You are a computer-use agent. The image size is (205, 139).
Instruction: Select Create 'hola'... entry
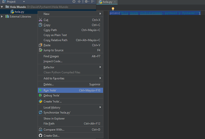70,101
